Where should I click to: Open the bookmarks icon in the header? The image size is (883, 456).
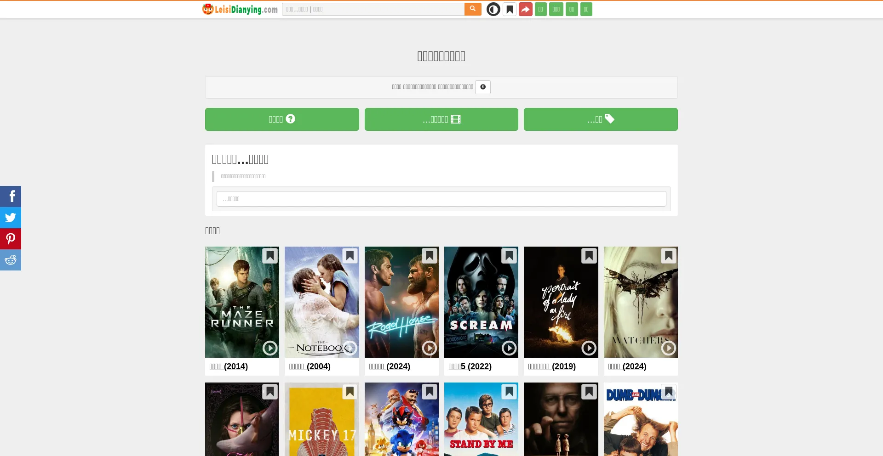click(510, 9)
